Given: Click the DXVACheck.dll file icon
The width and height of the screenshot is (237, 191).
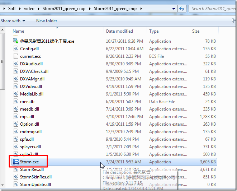Looking at the screenshot, I should (16, 71).
